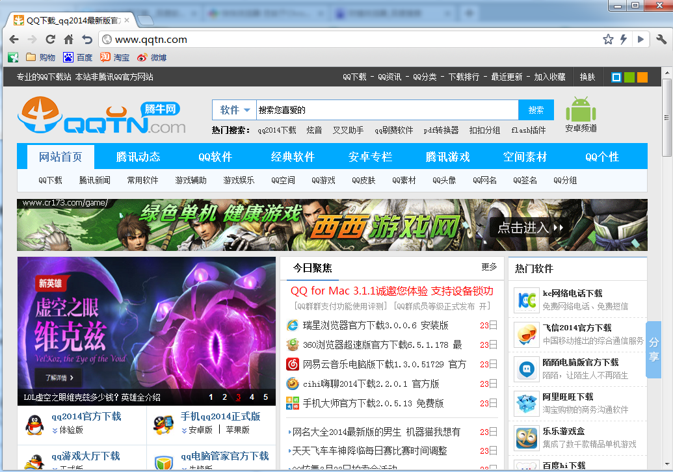Expand 安卓版 download under 手机qq2014

pos(197,430)
